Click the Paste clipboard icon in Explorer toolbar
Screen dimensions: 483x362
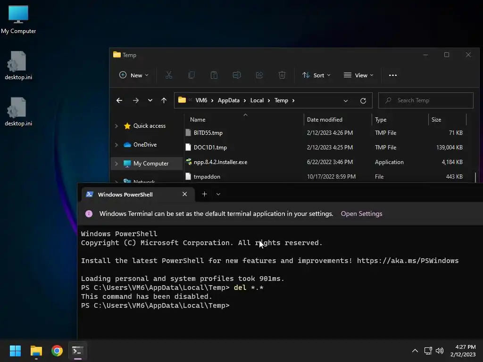214,75
